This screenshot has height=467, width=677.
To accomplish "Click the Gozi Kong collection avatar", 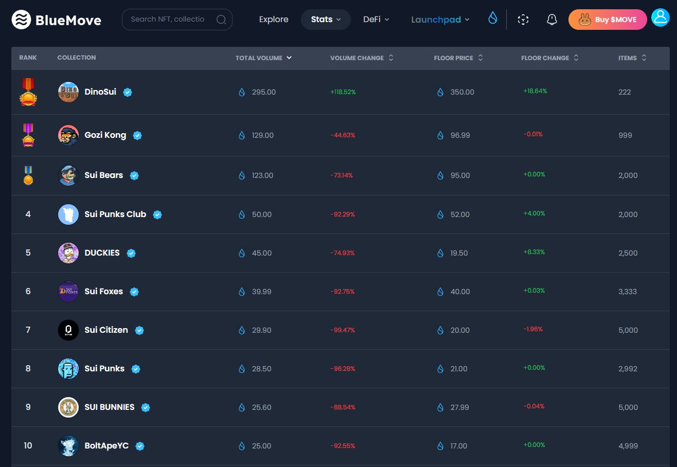I will pyautogui.click(x=68, y=135).
